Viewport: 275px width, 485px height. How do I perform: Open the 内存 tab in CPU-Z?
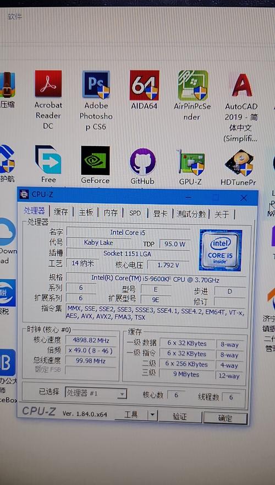pos(111,213)
